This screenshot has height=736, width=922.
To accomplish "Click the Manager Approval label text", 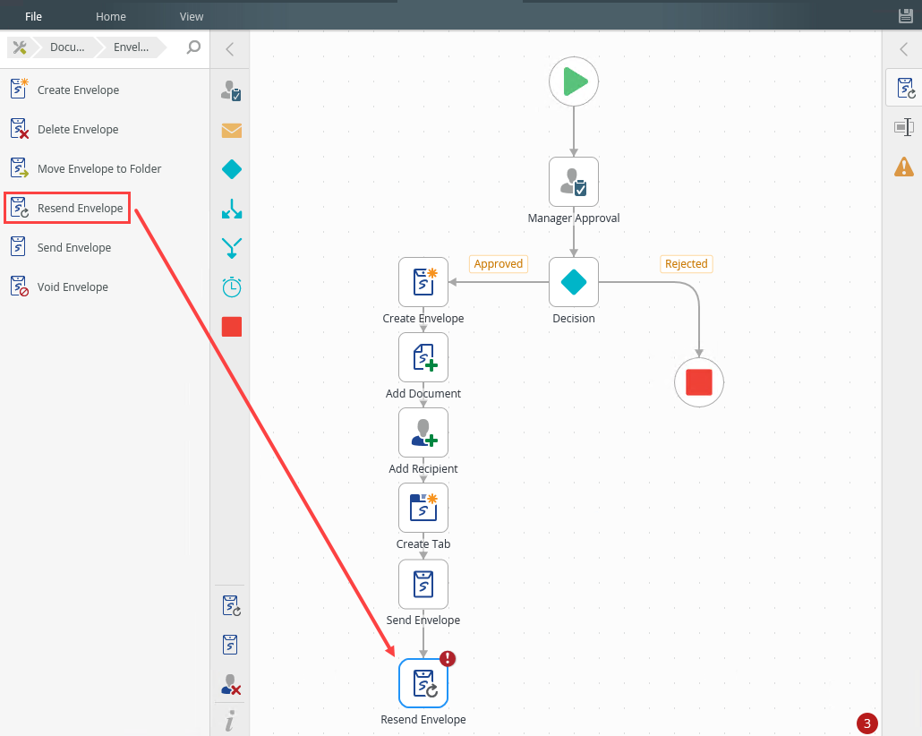I will click(x=573, y=218).
